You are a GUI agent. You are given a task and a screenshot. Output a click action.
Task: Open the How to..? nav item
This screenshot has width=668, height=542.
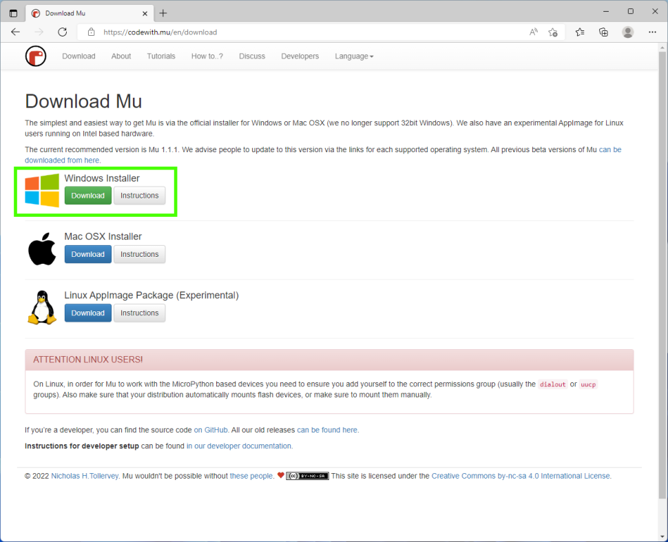(207, 56)
